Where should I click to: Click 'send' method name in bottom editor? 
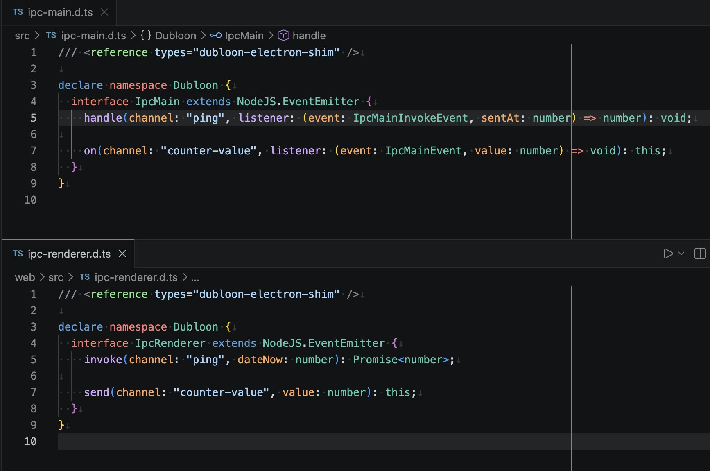[x=97, y=392]
